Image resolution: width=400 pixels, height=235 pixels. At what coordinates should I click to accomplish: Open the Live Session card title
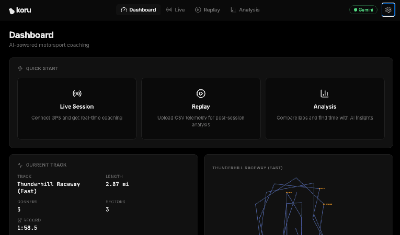point(77,107)
